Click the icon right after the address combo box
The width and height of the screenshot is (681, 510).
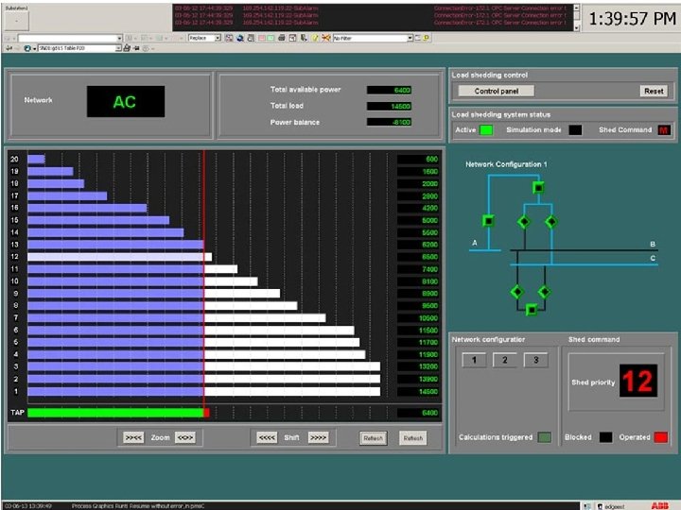coord(127,48)
